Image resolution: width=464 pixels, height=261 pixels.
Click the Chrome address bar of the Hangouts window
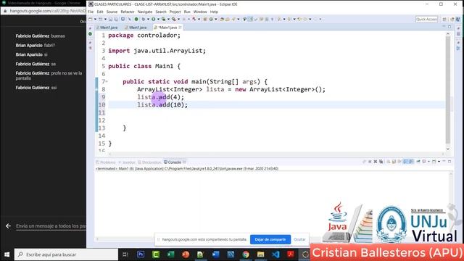pos(47,11)
